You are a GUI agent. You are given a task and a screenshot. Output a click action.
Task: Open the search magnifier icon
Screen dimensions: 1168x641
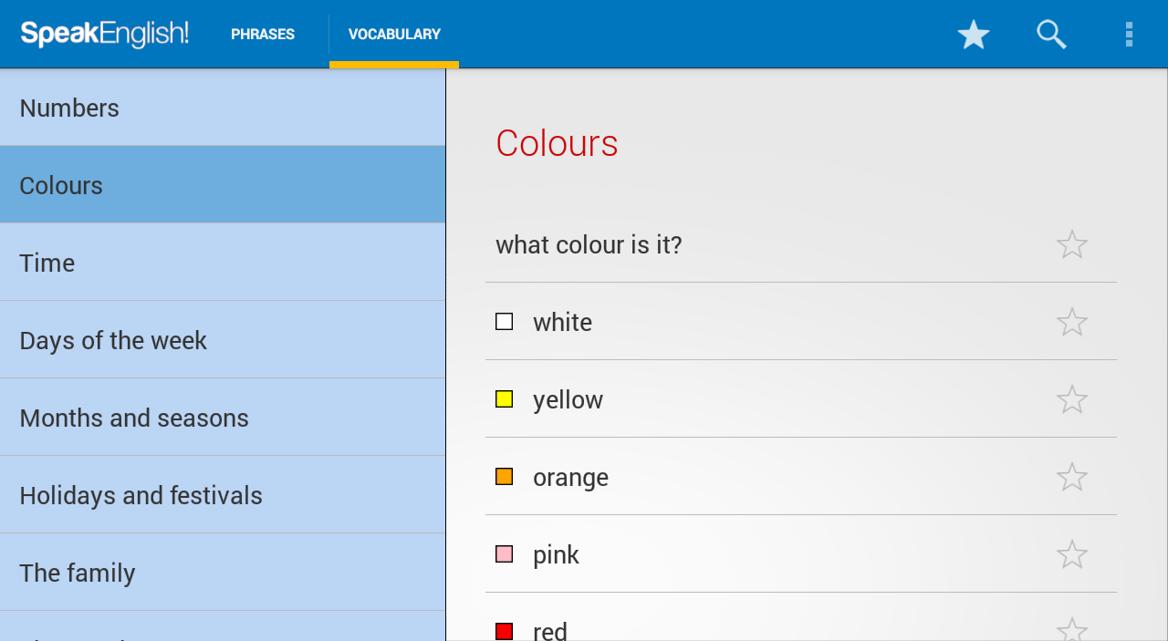click(1051, 35)
